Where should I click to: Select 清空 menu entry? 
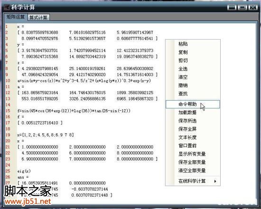(x=183, y=77)
